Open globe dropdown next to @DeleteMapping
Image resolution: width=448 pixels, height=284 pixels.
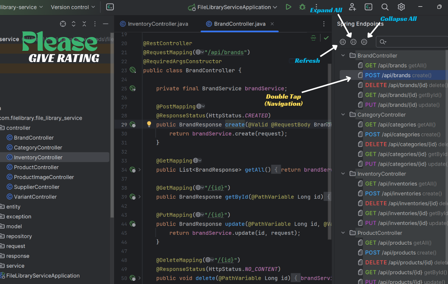click(210, 260)
